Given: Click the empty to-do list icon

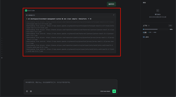Looking at the screenshot, I should point(158,10).
